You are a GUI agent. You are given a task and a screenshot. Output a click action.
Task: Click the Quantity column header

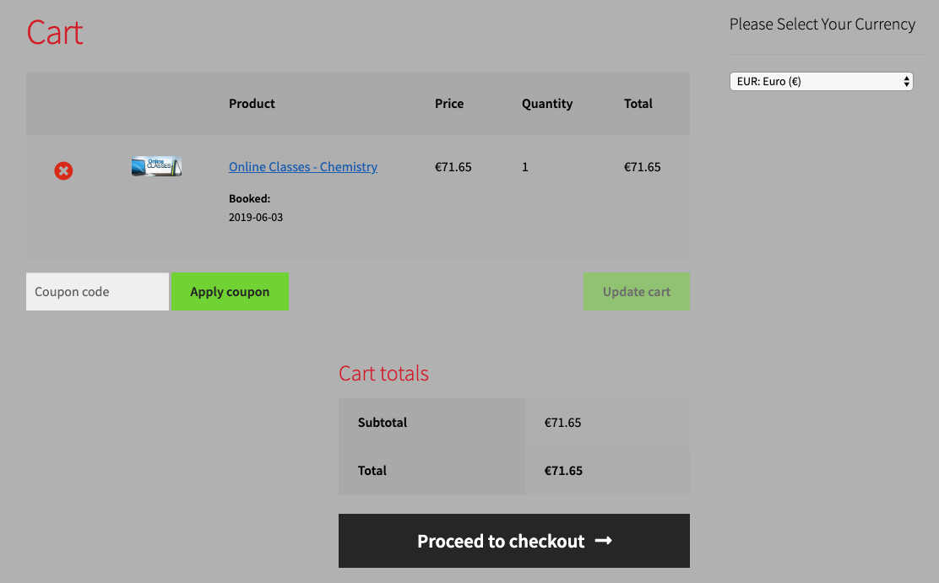click(547, 104)
